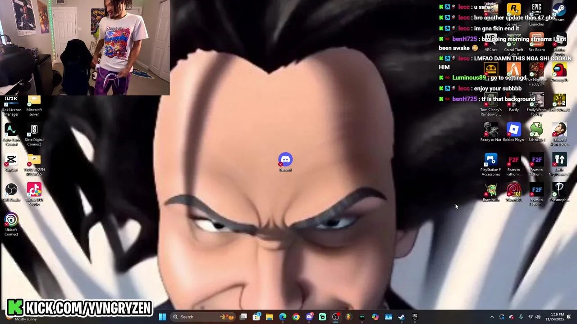Launch the Rec Room desktop icon
The width and height of the screenshot is (577, 324).
point(536,43)
